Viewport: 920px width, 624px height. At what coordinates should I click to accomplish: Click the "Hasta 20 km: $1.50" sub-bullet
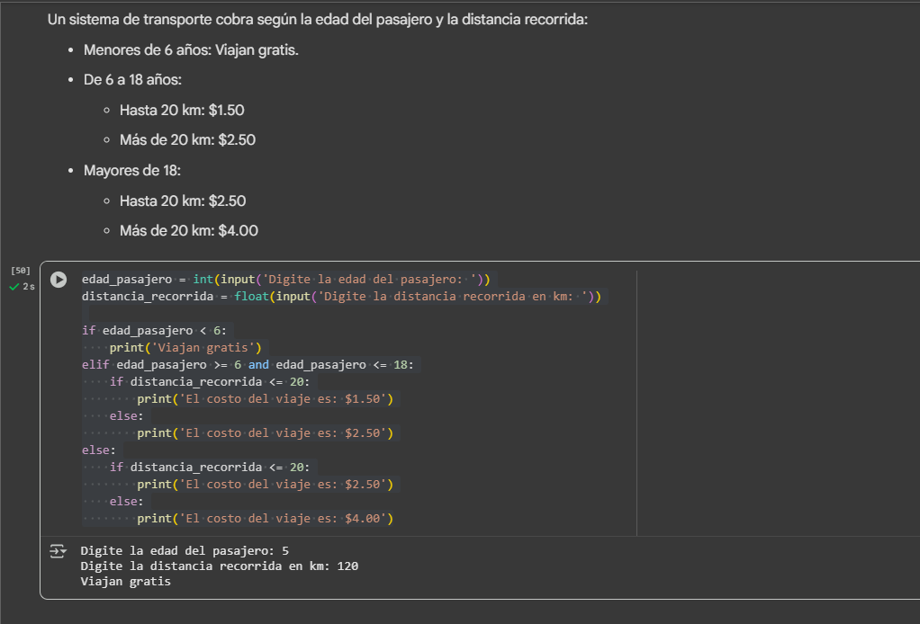[x=182, y=111]
